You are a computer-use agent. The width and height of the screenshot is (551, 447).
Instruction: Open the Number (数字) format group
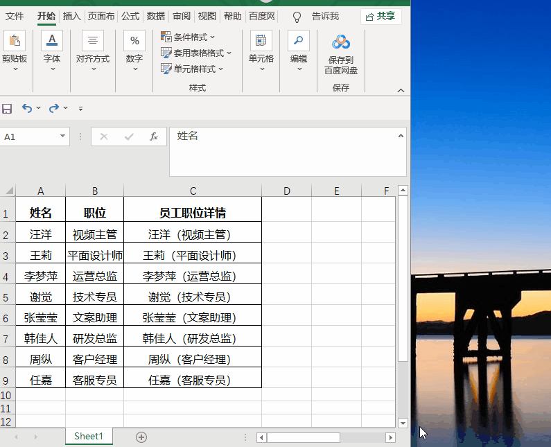point(134,51)
